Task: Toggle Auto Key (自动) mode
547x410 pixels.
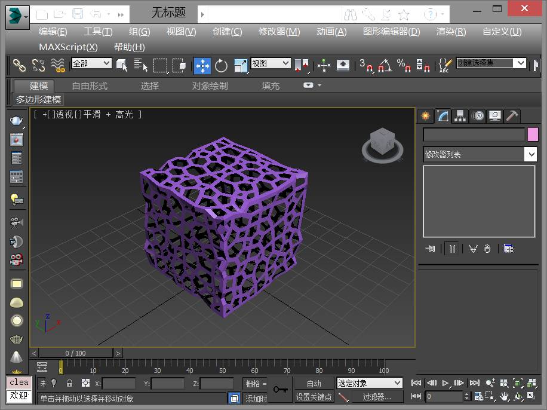Action: [314, 384]
